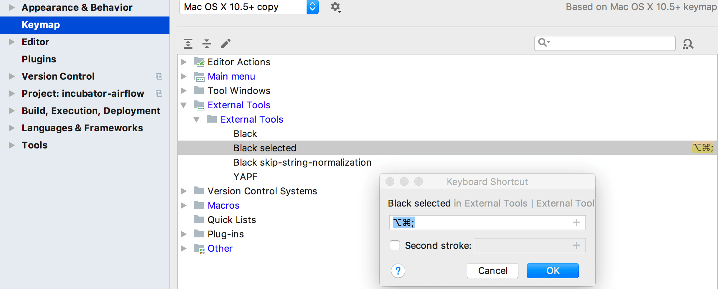718x289 pixels.
Task: Open Plugins settings page
Action: coord(39,59)
